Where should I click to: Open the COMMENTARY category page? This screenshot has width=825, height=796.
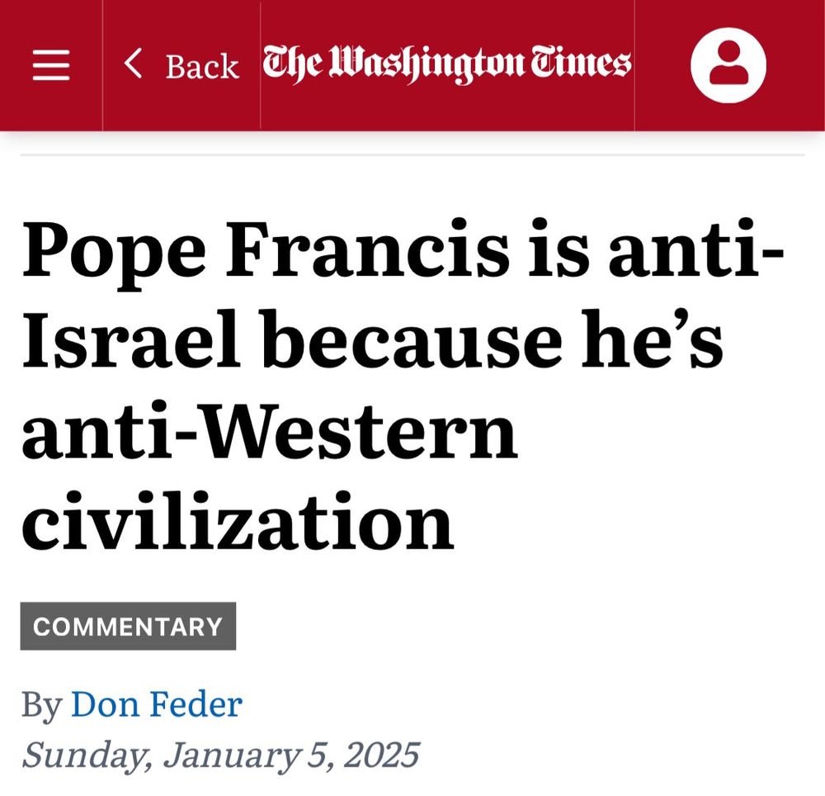128,626
